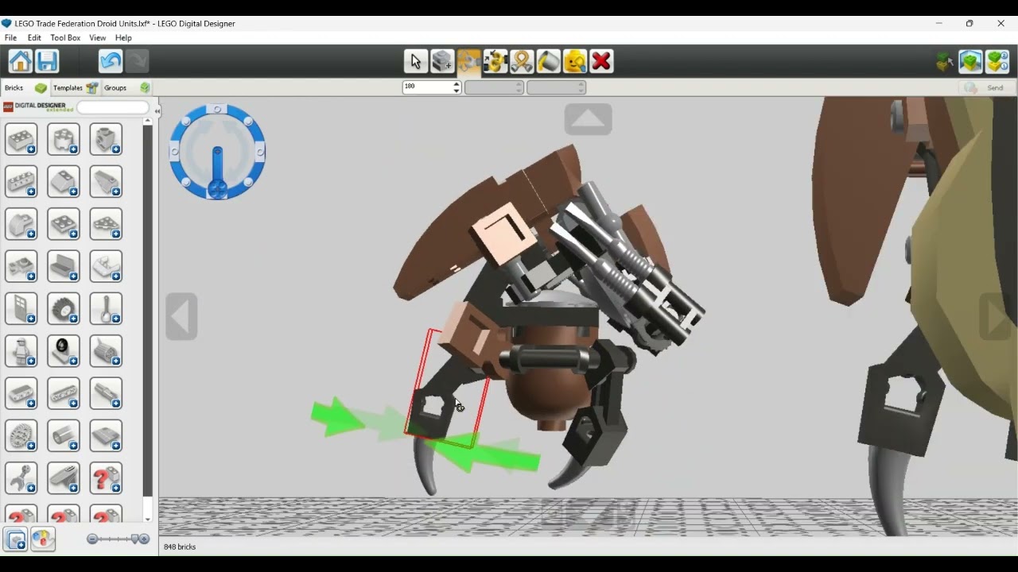This screenshot has height=572, width=1018.
Task: Open the Help menu
Action: [x=123, y=37]
